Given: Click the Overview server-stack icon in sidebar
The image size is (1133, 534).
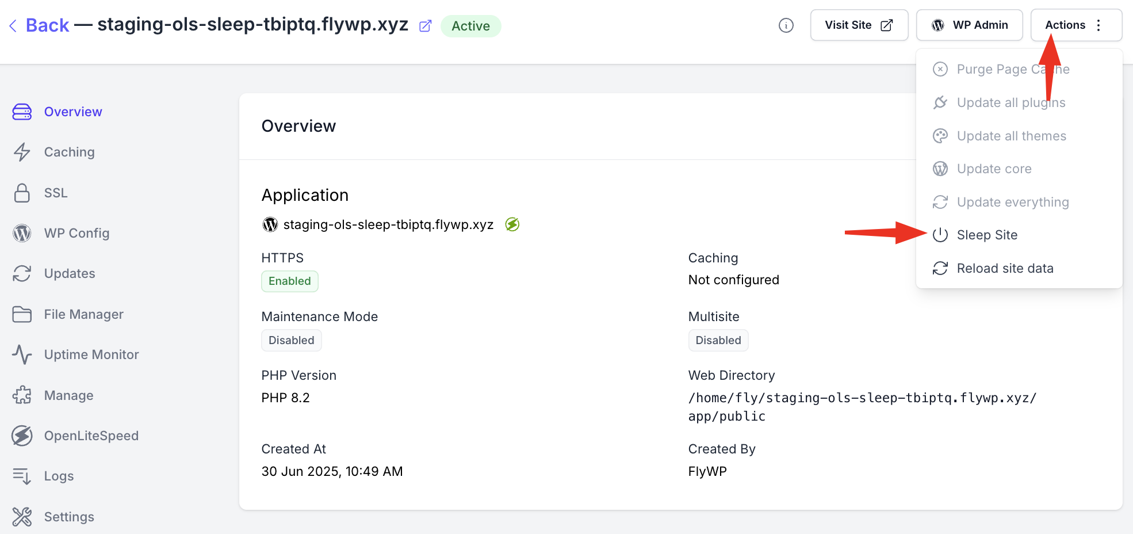Looking at the screenshot, I should tap(22, 112).
